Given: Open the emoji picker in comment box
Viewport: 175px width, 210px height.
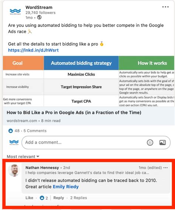Looking at the screenshot, I should click(x=150, y=142).
